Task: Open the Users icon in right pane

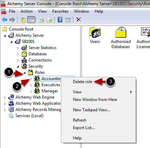Action: [x=95, y=32]
